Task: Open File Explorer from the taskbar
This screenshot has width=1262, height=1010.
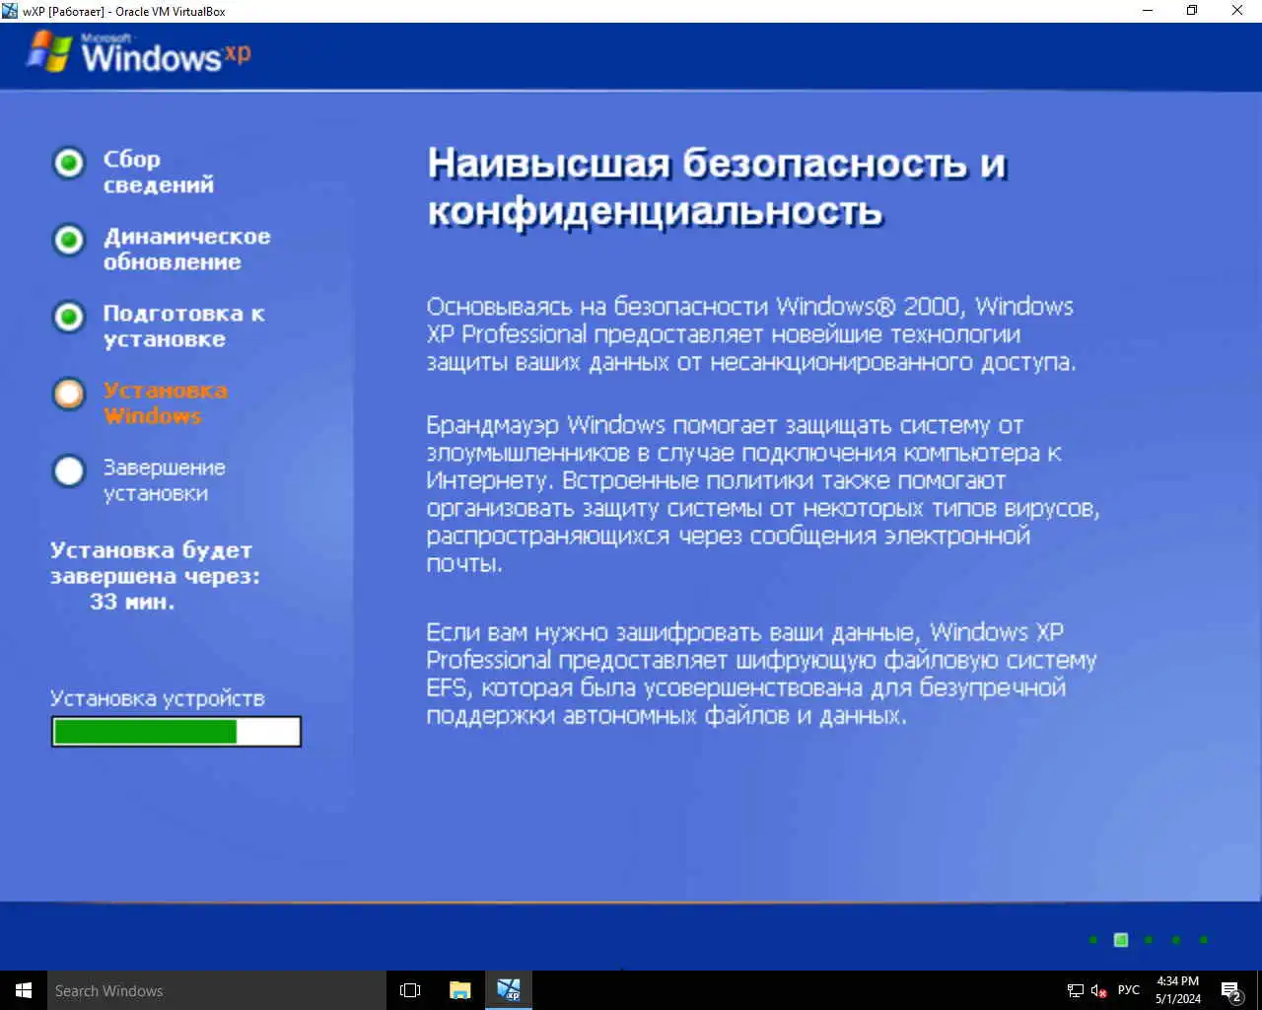Action: 459,990
